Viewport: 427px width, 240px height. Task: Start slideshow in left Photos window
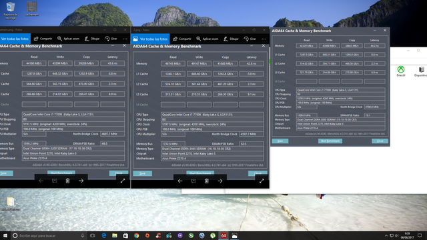click(x=55, y=181)
